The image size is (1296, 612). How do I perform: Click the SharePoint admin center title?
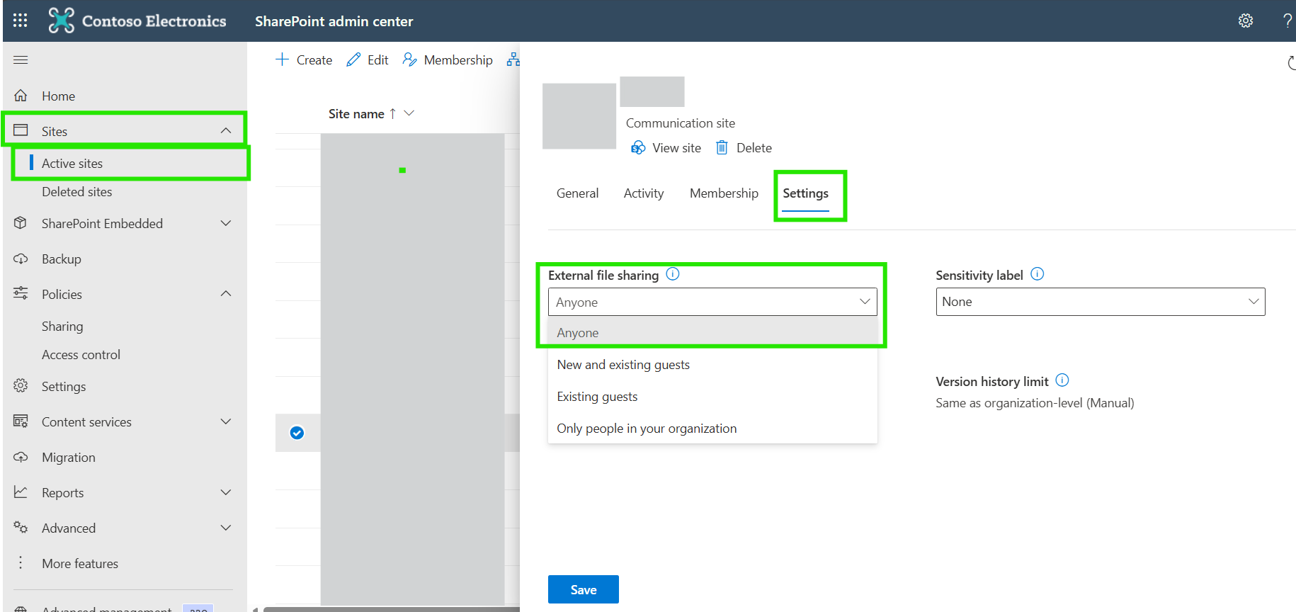tap(334, 21)
